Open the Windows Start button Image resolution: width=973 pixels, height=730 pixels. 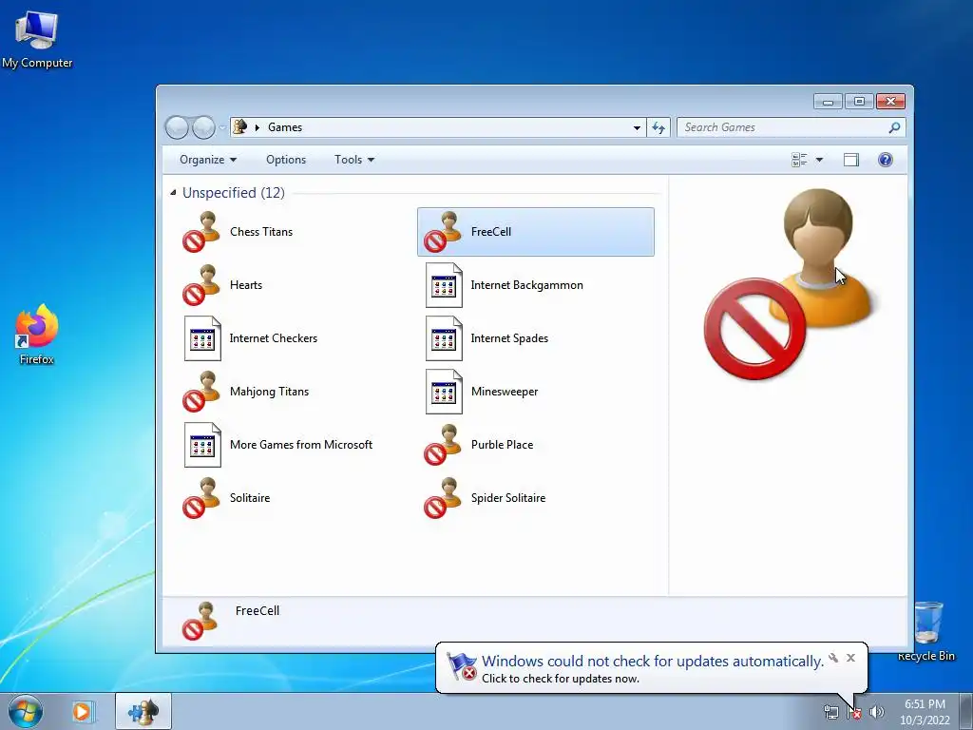[26, 711]
